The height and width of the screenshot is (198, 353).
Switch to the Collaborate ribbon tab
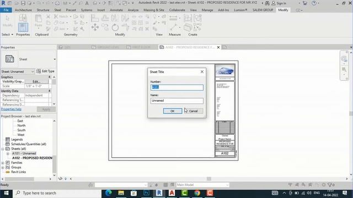(x=177, y=10)
